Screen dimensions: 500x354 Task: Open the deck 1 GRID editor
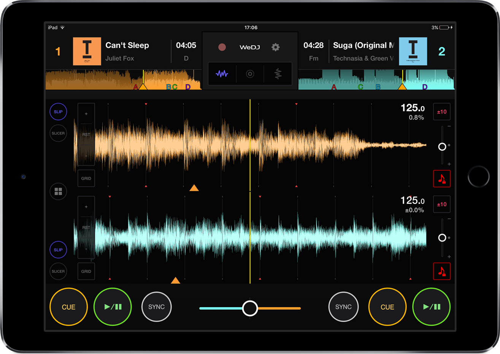(x=86, y=179)
